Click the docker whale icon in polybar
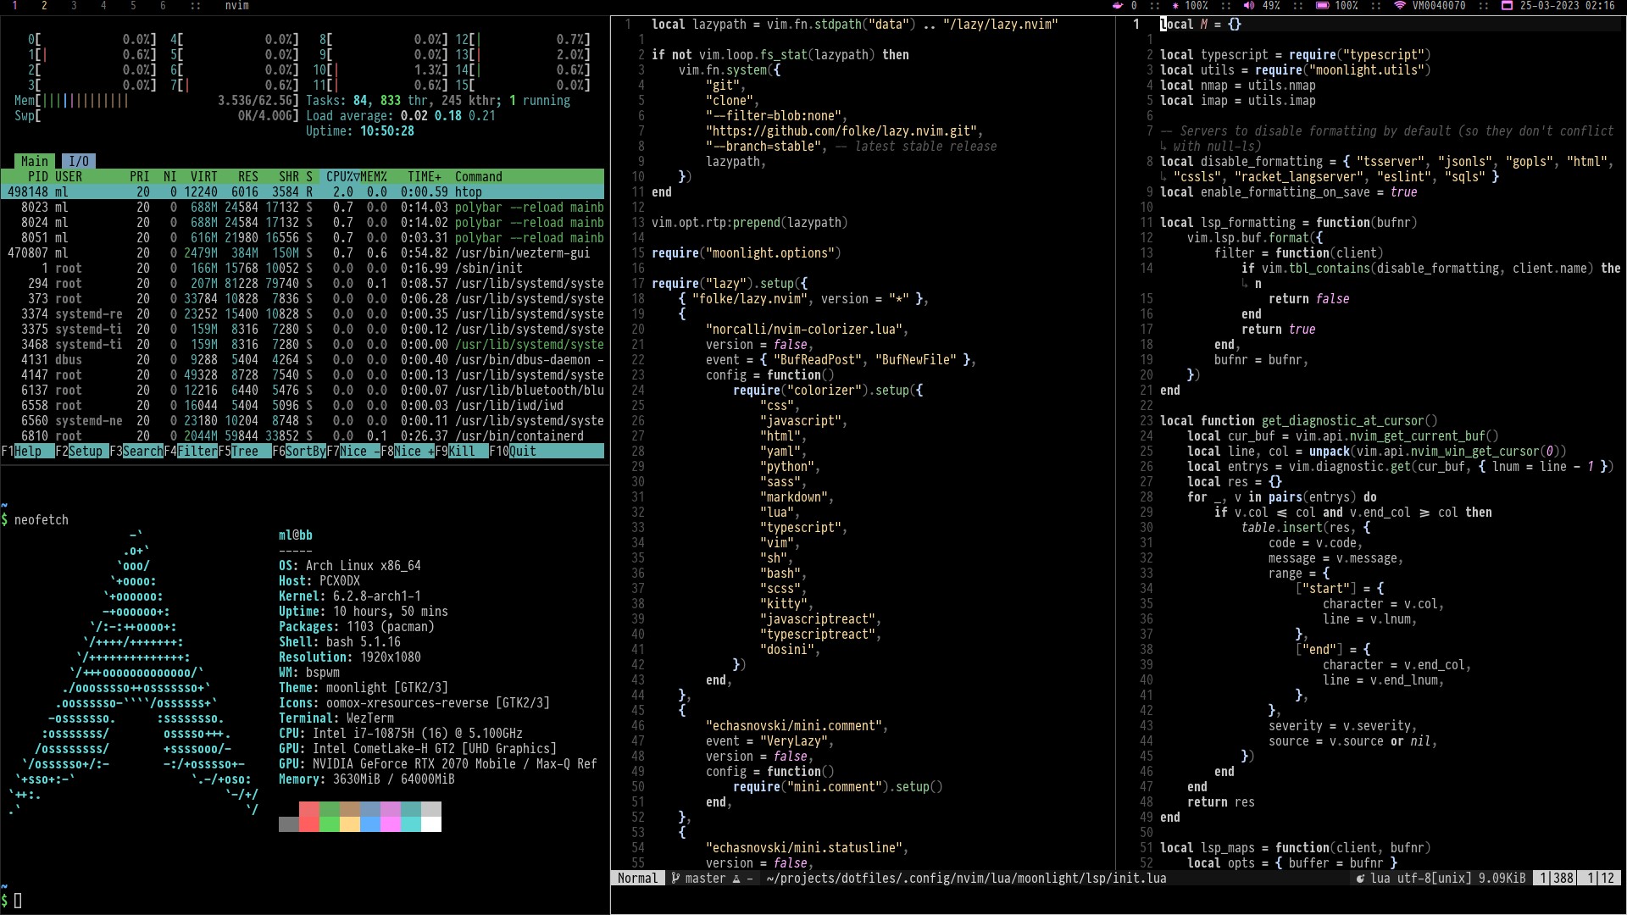The width and height of the screenshot is (1627, 915). click(x=1117, y=5)
